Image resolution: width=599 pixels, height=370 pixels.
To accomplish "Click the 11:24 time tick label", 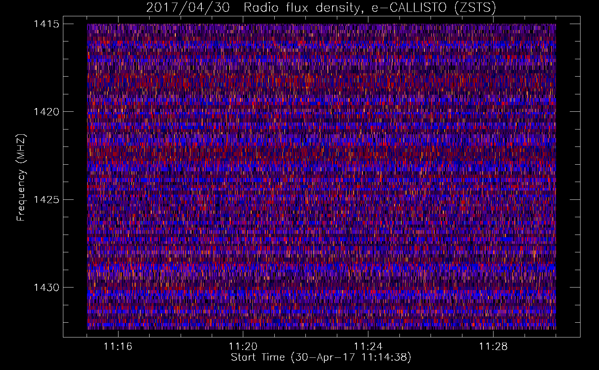I will point(368,347).
